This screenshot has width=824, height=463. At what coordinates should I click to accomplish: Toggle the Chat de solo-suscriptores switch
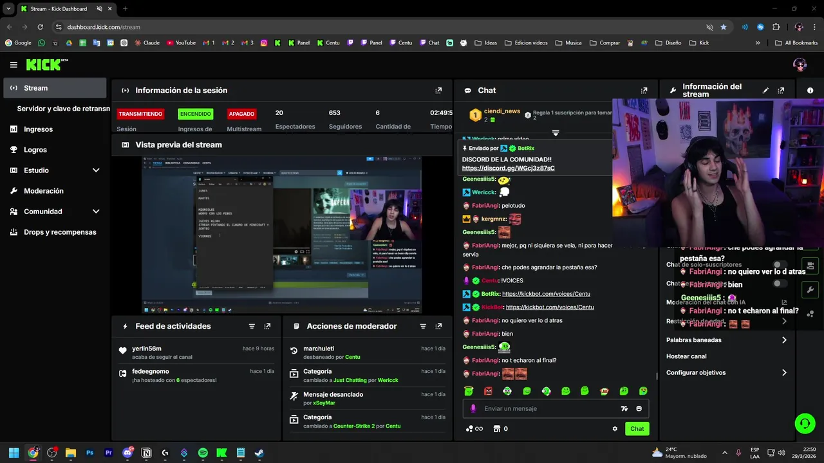780,265
